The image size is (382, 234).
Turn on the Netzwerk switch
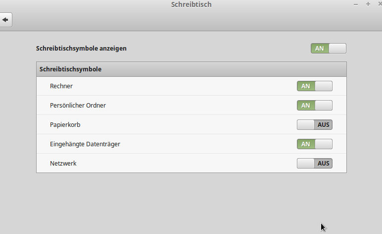click(x=315, y=163)
